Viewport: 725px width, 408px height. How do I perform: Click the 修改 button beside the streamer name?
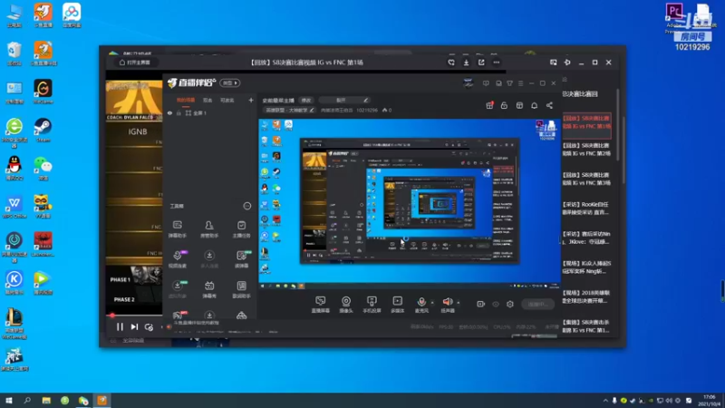pyautogui.click(x=306, y=100)
